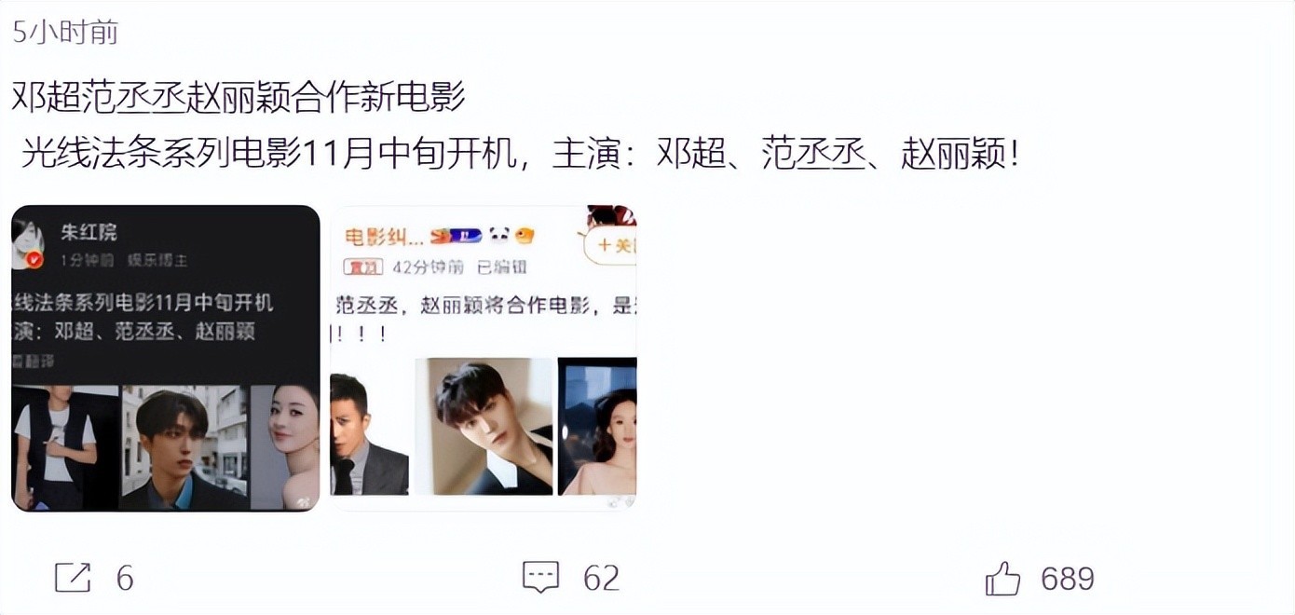Image resolution: width=1295 pixels, height=615 pixels.
Task: Click the panda badge icon beside 电影纠...
Action: (498, 235)
